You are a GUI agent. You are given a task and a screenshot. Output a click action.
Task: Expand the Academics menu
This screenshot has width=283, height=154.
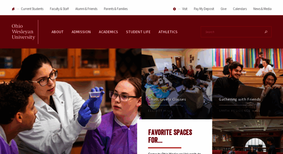pyautogui.click(x=108, y=32)
